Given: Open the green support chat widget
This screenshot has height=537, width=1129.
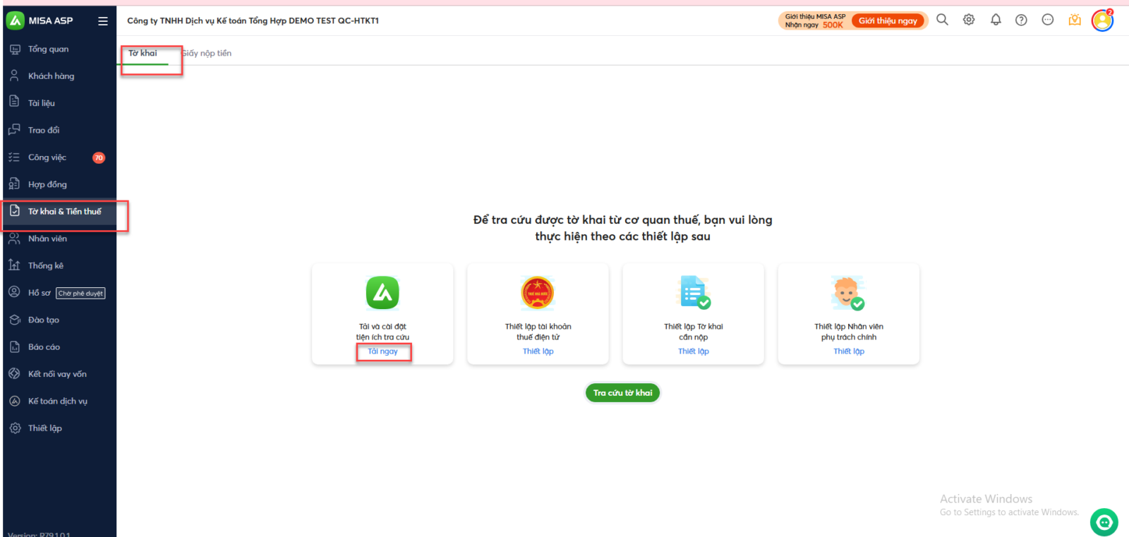Looking at the screenshot, I should pyautogui.click(x=1104, y=522).
